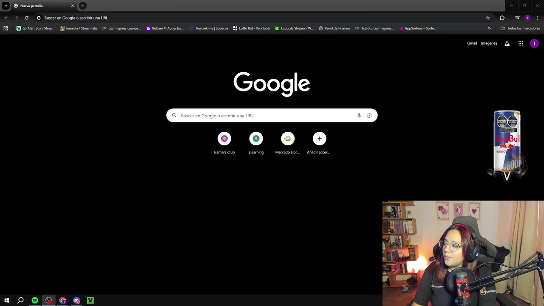
Task: Bookmark this page with star icon
Action: [x=488, y=18]
